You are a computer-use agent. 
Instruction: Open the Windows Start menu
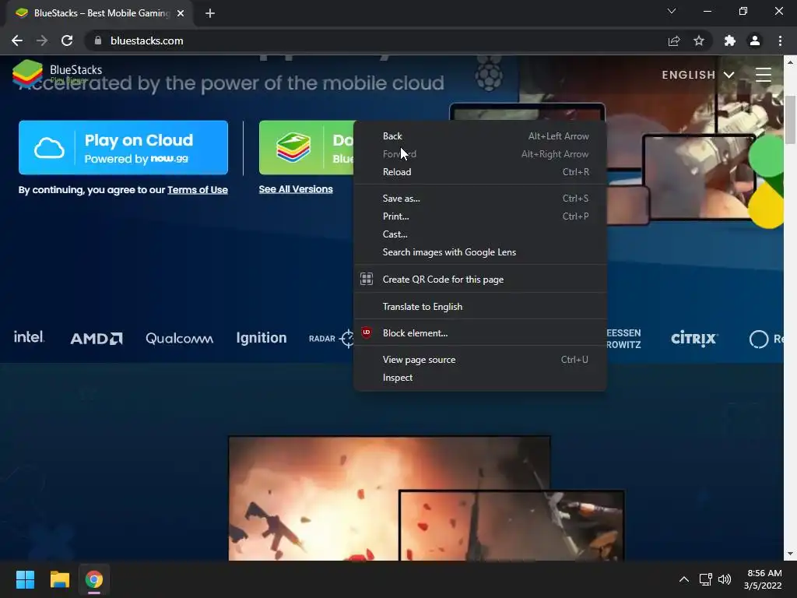point(25,579)
